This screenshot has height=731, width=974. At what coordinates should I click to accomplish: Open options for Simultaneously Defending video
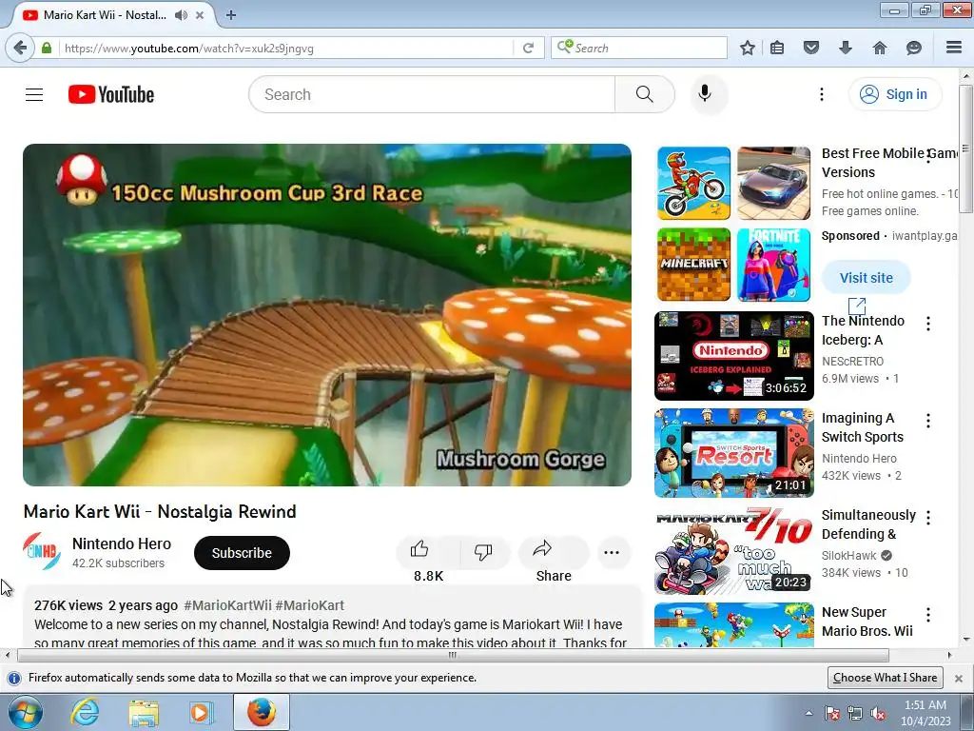coord(928,518)
